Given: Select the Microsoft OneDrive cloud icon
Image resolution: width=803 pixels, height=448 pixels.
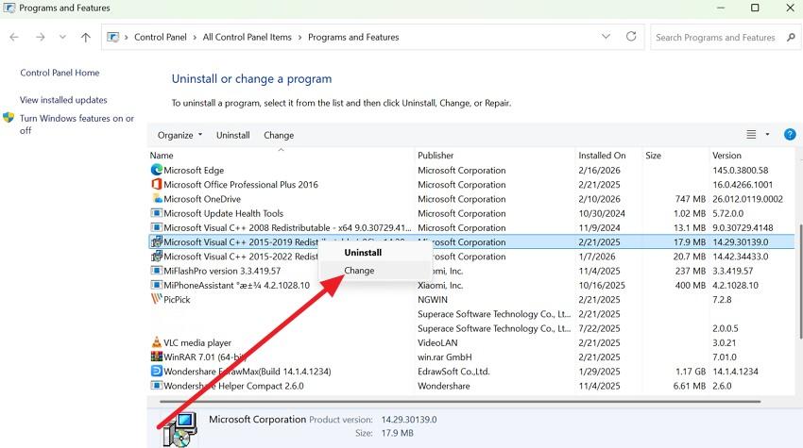Looking at the screenshot, I should 157,198.
